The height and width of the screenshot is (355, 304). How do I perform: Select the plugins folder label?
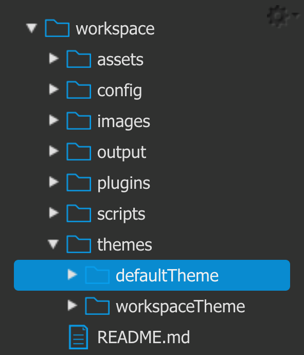123,183
